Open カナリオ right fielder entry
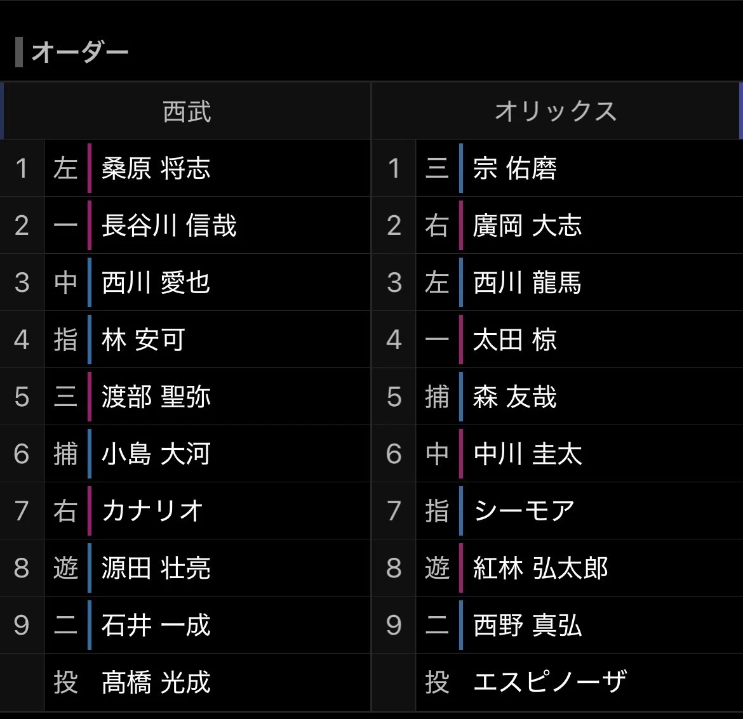The image size is (743, 719). click(x=152, y=511)
